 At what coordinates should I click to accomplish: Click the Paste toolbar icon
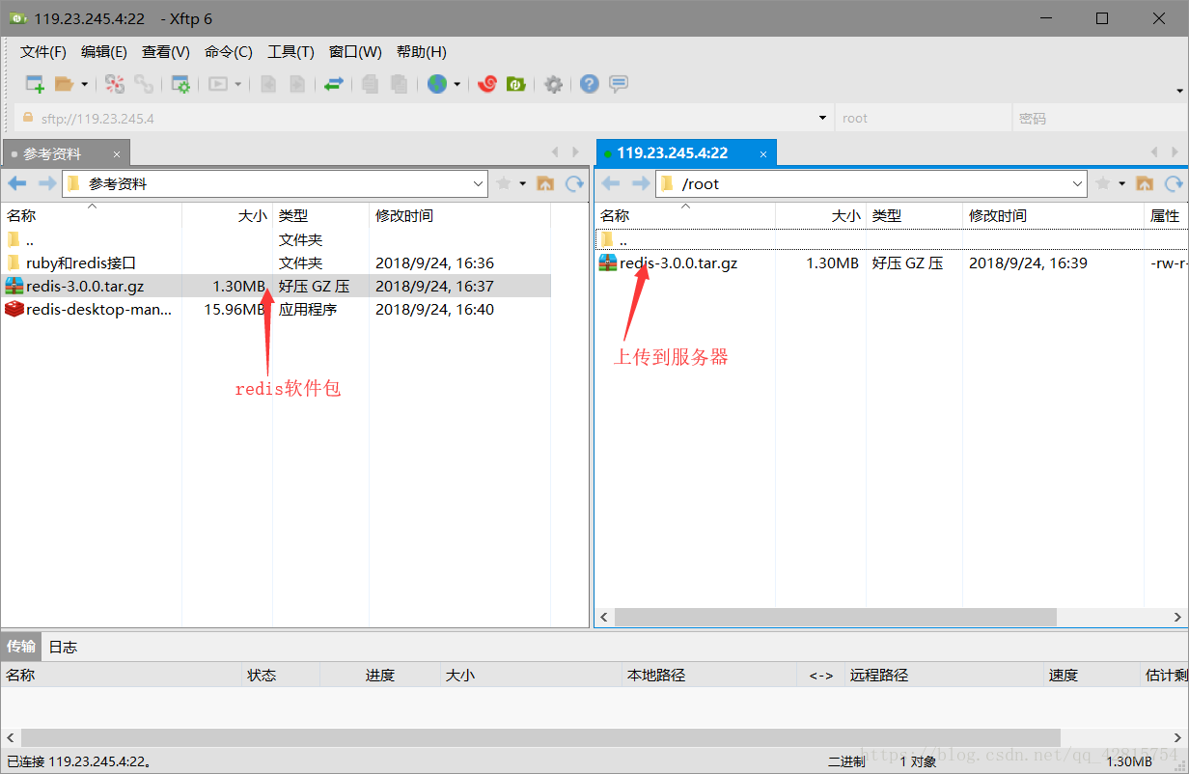click(x=399, y=84)
